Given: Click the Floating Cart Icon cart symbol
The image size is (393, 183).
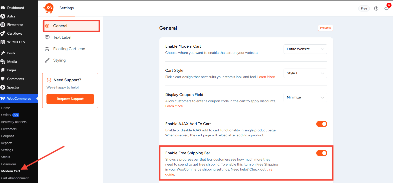Looking at the screenshot, I should point(47,49).
